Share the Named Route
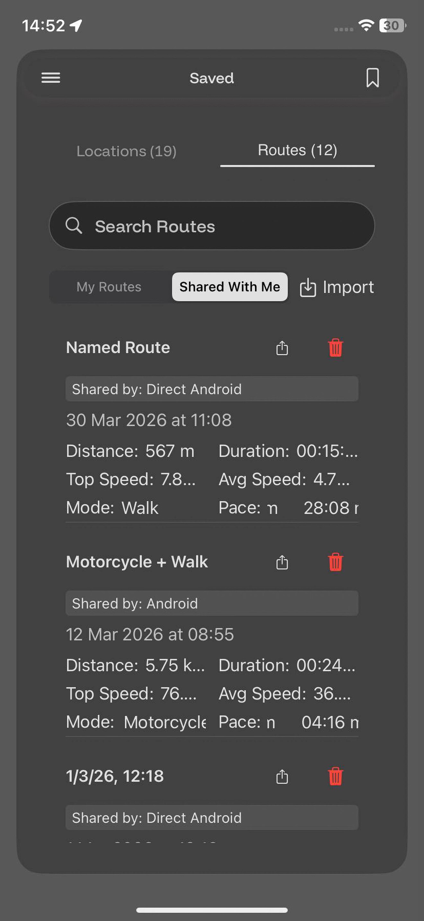The image size is (424, 921). tap(282, 347)
